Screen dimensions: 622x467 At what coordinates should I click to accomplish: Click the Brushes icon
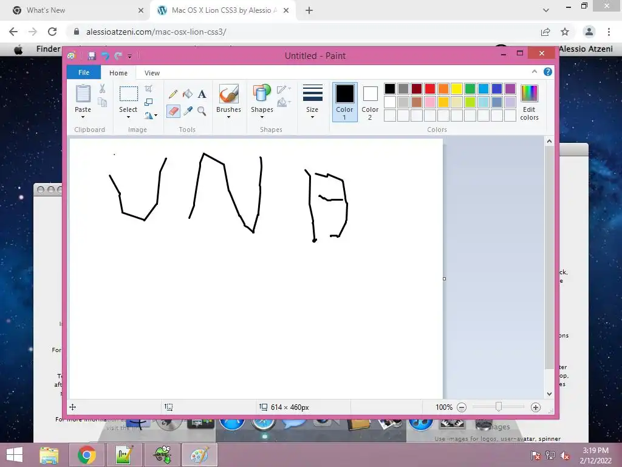(x=228, y=94)
